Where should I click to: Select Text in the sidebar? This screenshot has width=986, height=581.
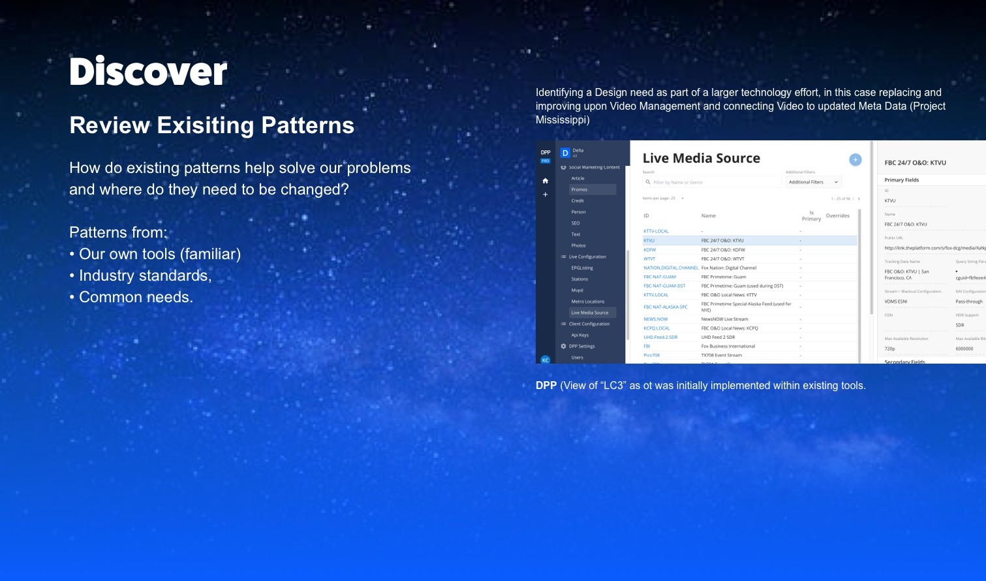[x=576, y=234]
